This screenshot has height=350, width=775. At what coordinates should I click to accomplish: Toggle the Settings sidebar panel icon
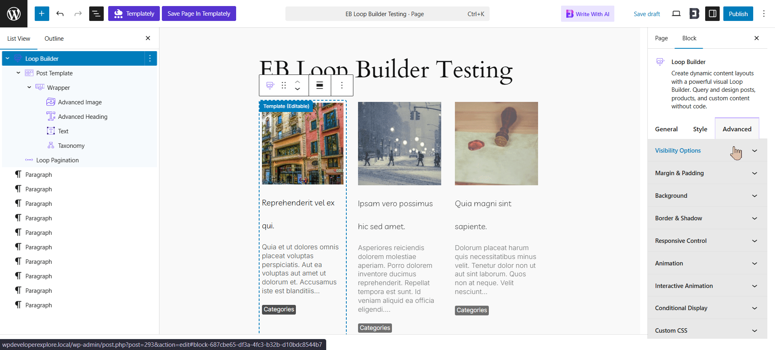712,14
